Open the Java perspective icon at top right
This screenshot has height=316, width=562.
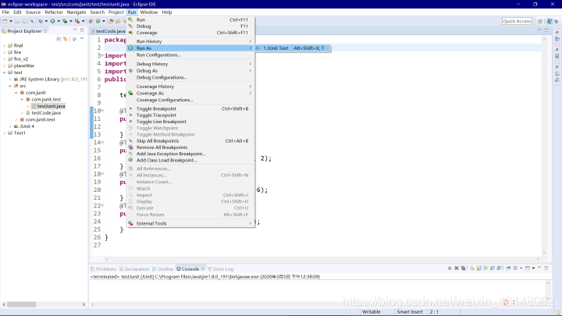tap(549, 21)
